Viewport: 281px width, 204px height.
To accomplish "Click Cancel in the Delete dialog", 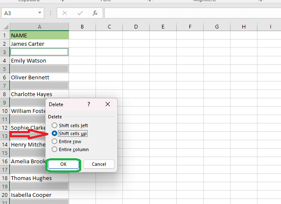I will [99, 164].
